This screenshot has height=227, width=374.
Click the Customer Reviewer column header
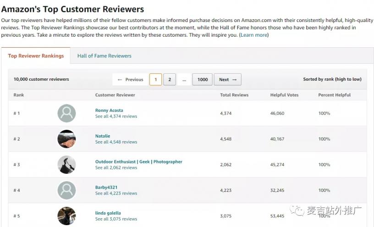[x=115, y=95]
